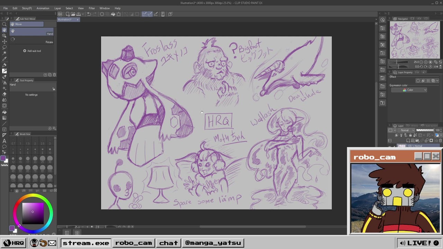Select the Airbrush tool

tap(4, 83)
